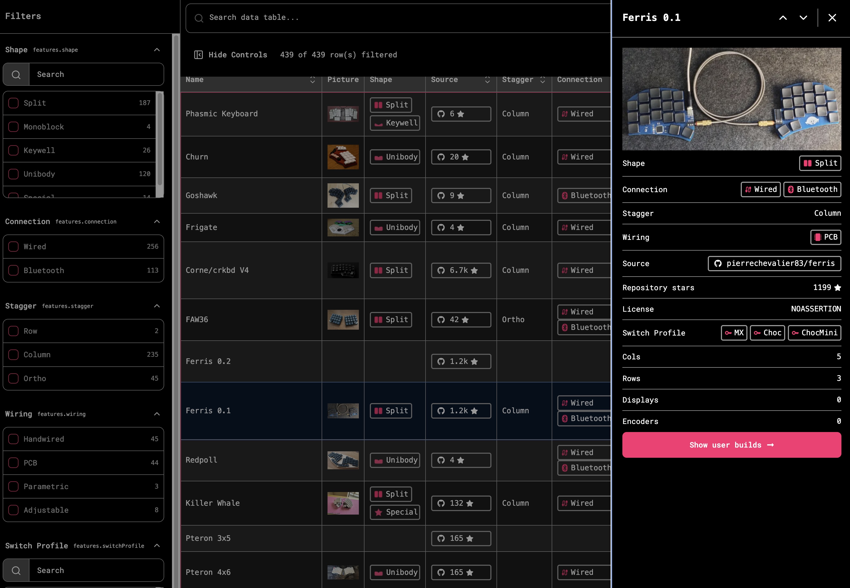Click the ChocMini switch profile badge
This screenshot has width=850, height=588.
tap(814, 333)
